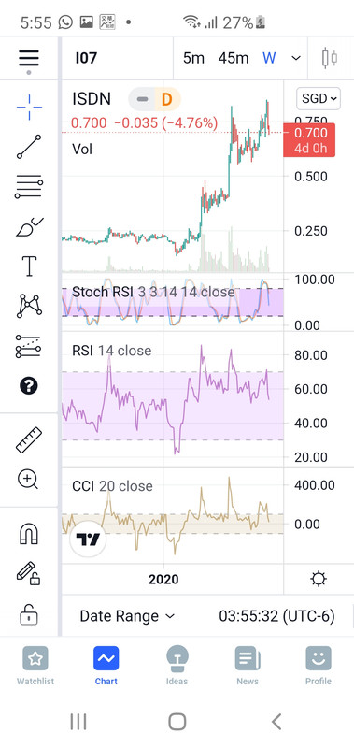Viewport: 354px width, 748px height.
Task: Open the help question mark icon
Action: (x=29, y=385)
